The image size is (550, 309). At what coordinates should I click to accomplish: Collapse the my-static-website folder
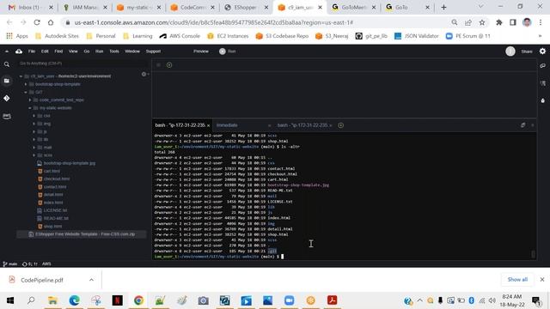pyautogui.click(x=30, y=108)
